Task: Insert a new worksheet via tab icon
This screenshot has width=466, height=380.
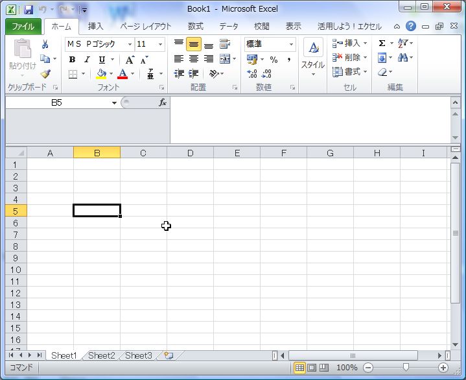Action: point(169,355)
